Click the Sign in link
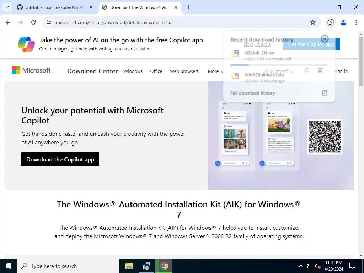This screenshot has width=364, height=273. point(341,71)
